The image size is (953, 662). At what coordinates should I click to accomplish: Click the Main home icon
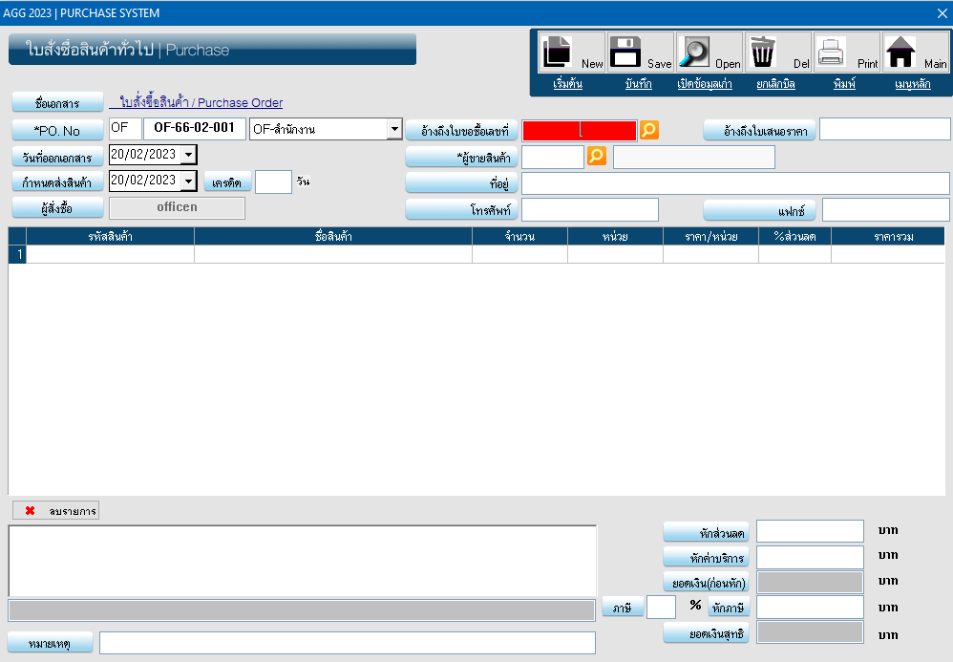click(900, 53)
